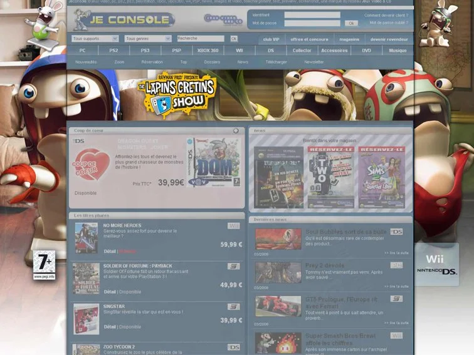The height and width of the screenshot is (355, 474).
Task: Open the Tous genres dropdown
Action: [x=148, y=39]
